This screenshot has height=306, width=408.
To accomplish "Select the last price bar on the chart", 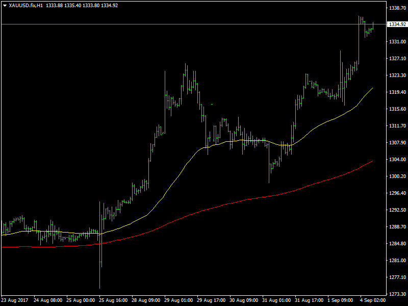I will tap(373, 26).
